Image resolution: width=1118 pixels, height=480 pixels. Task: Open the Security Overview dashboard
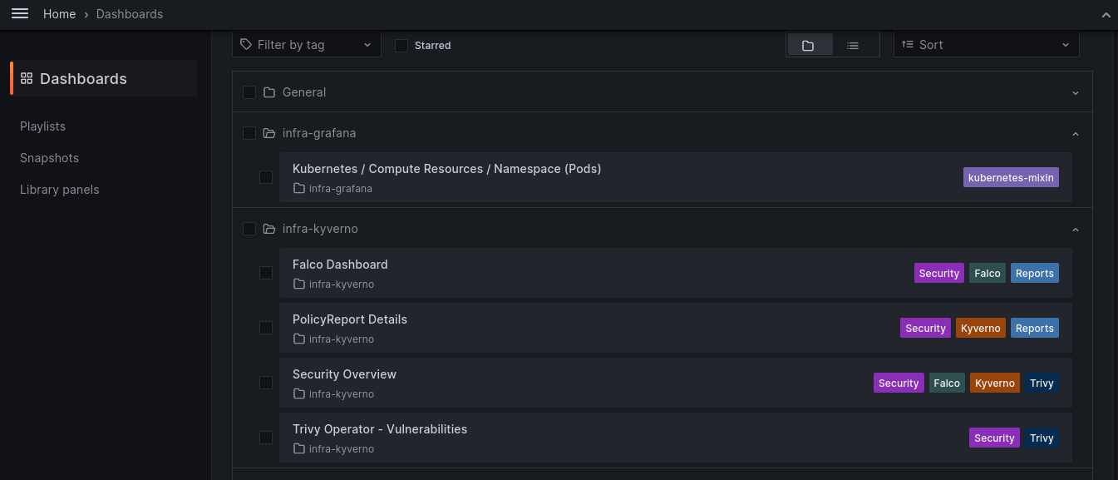(x=344, y=374)
